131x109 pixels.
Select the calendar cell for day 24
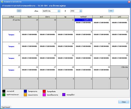[x=119, y=60]
